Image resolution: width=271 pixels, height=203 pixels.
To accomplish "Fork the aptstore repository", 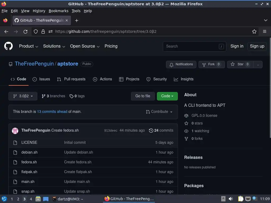I will [x=211, y=64].
